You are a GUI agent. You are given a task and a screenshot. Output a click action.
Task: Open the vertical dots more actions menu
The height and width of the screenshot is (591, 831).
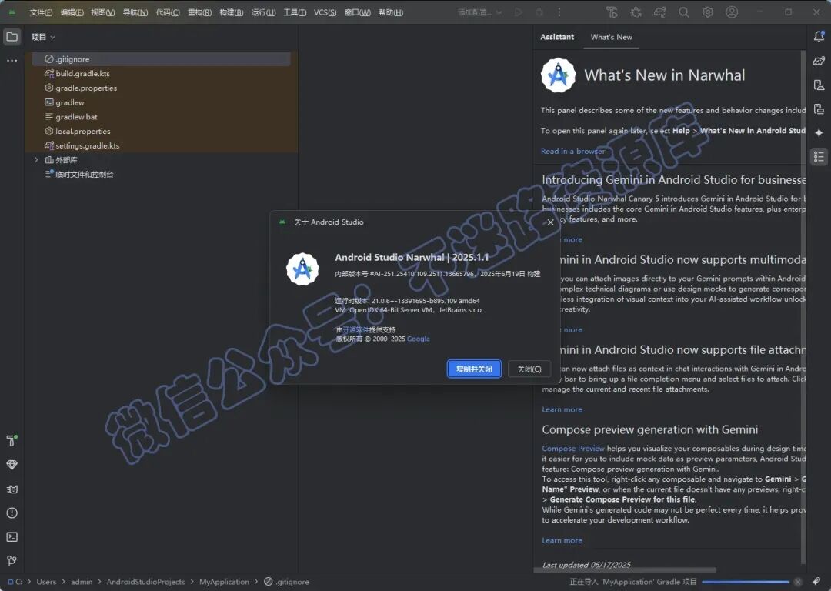pos(559,12)
